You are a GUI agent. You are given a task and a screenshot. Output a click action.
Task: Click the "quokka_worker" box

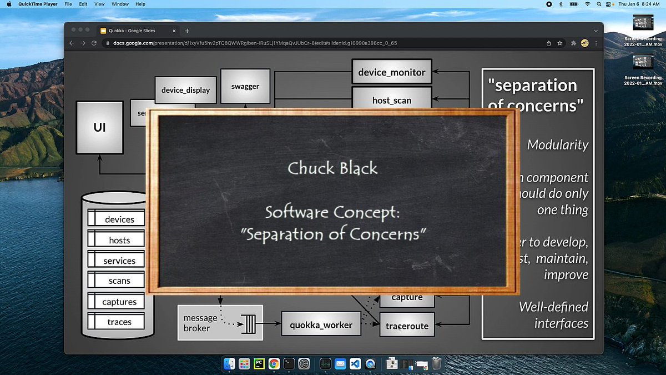tap(321, 325)
